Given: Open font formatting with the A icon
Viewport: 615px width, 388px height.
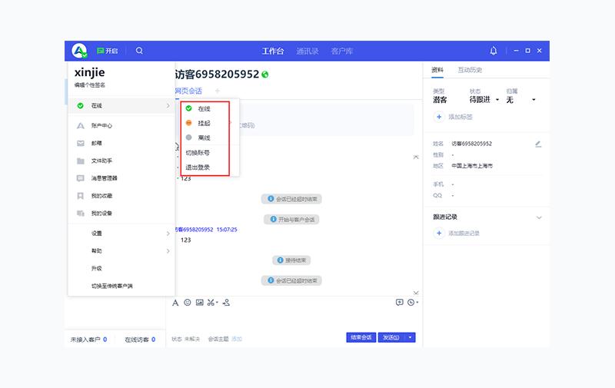Looking at the screenshot, I should [x=175, y=303].
